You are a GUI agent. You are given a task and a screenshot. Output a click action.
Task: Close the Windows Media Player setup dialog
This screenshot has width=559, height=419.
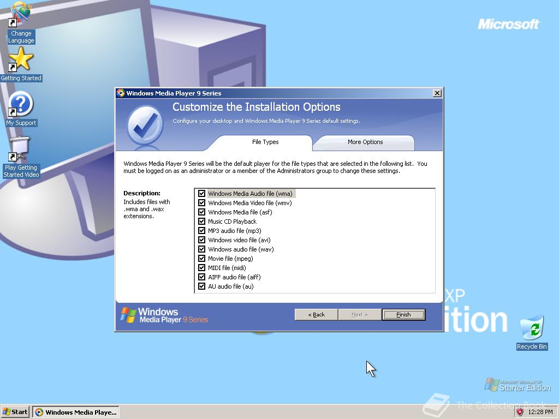click(x=437, y=93)
